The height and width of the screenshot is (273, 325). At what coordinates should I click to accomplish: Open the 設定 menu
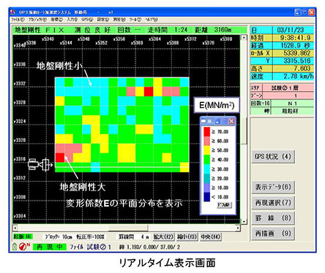[x=103, y=20]
